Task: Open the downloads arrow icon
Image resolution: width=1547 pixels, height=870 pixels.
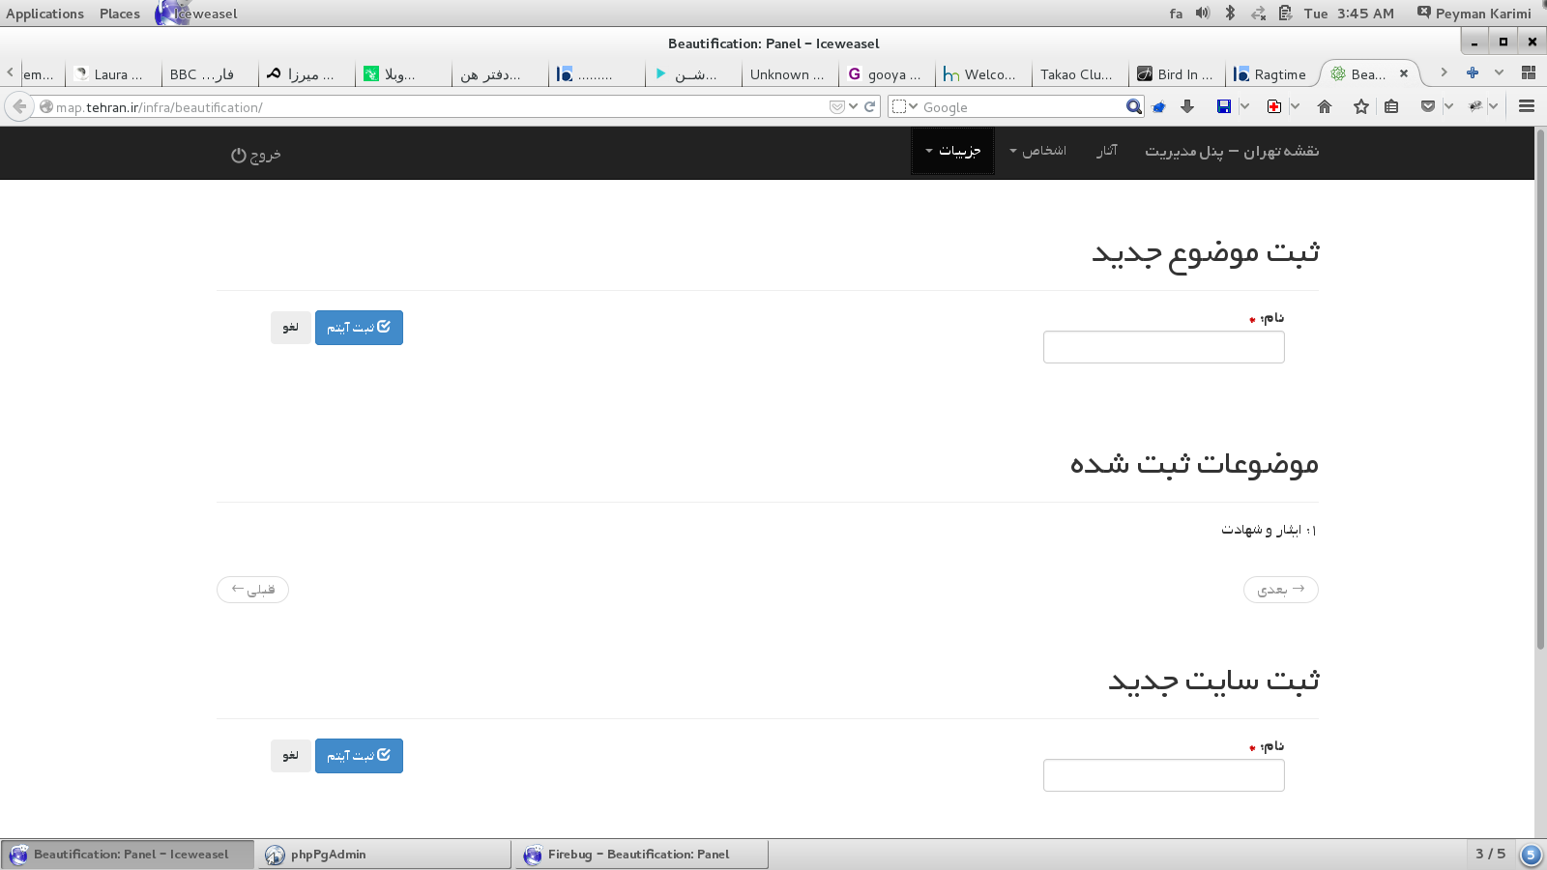Action: (1187, 107)
